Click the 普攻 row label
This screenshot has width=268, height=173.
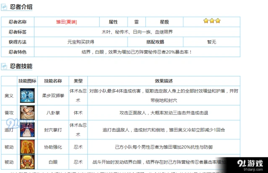click(9, 113)
